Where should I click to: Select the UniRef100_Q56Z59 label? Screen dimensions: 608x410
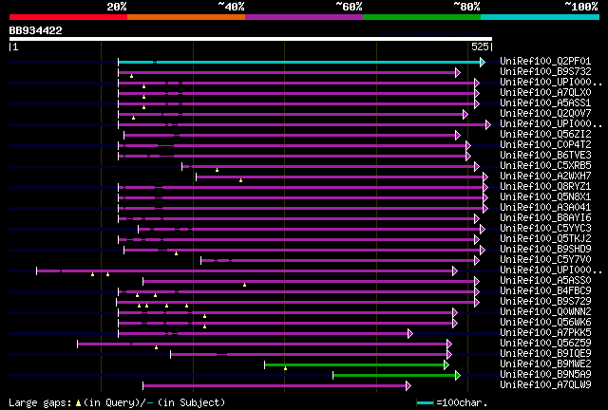point(545,344)
